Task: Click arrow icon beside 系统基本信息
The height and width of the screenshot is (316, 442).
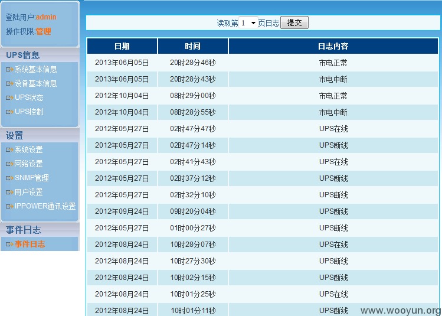Action: (9, 69)
